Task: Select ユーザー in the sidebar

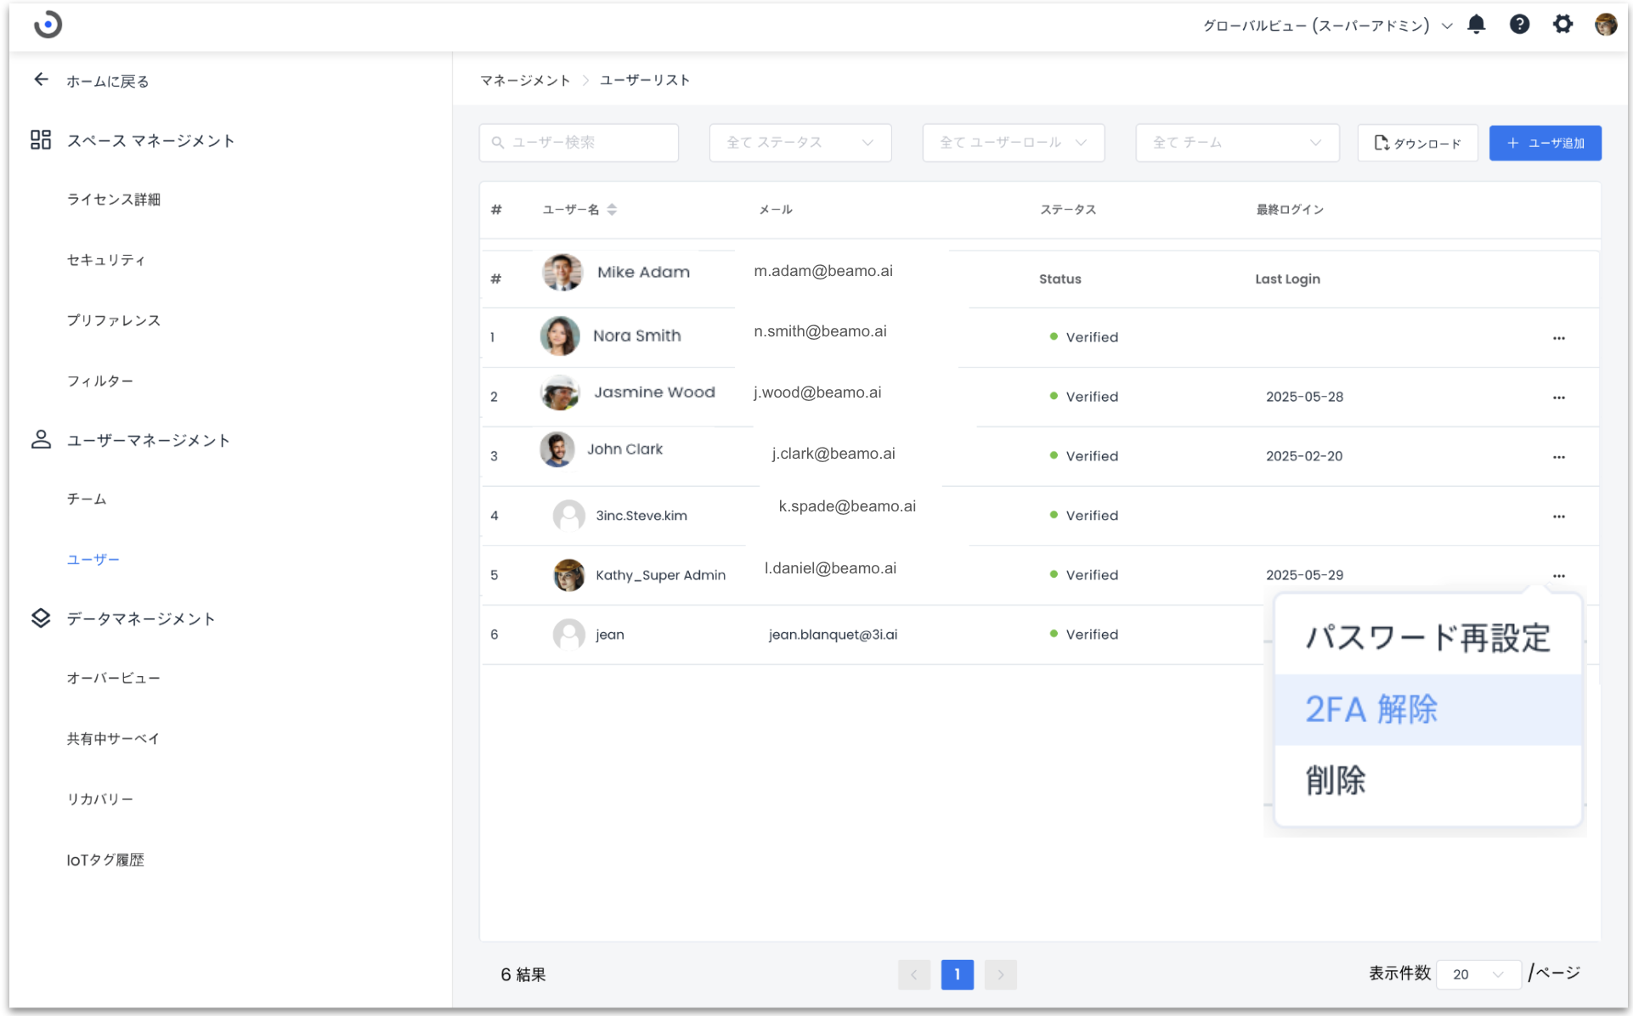Action: pyautogui.click(x=93, y=559)
